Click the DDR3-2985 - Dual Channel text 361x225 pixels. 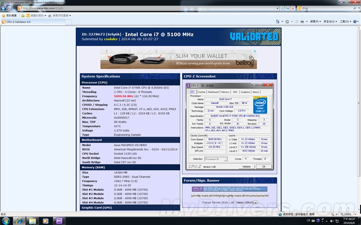[132, 177]
